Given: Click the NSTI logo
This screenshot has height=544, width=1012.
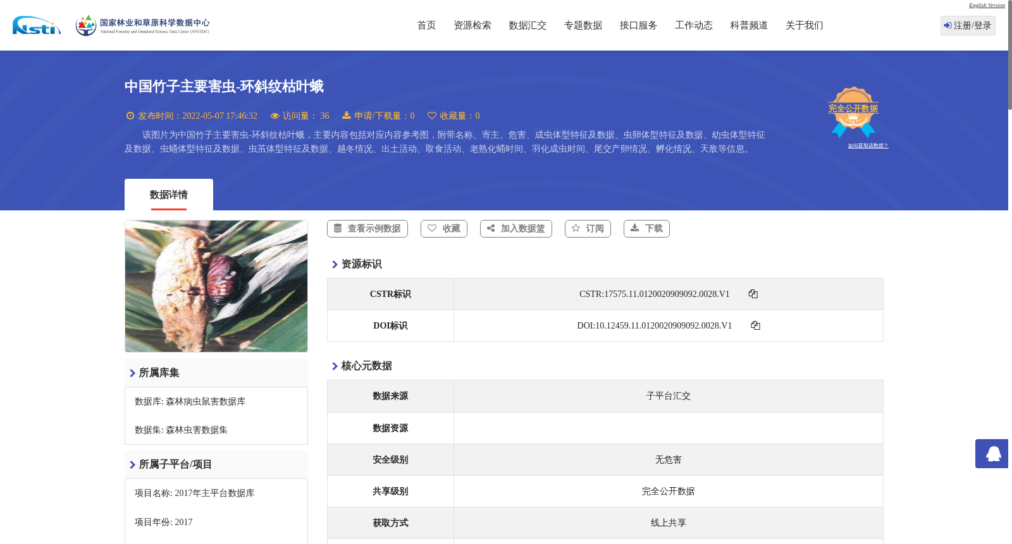Looking at the screenshot, I should pyautogui.click(x=37, y=25).
